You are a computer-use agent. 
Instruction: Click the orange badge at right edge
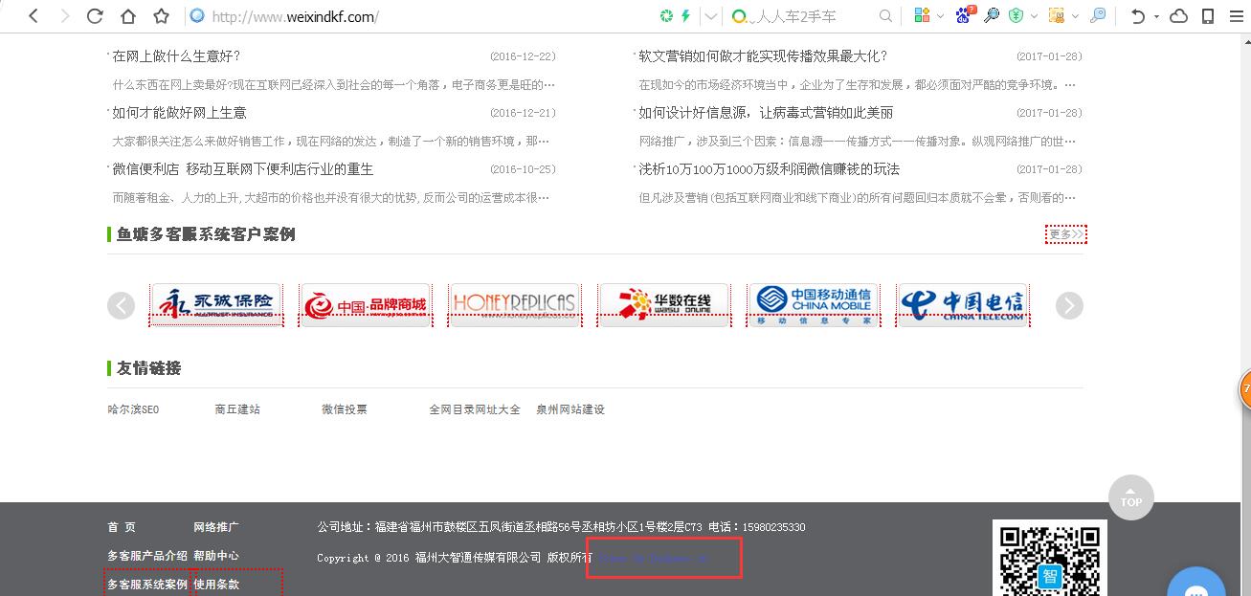[1245, 389]
